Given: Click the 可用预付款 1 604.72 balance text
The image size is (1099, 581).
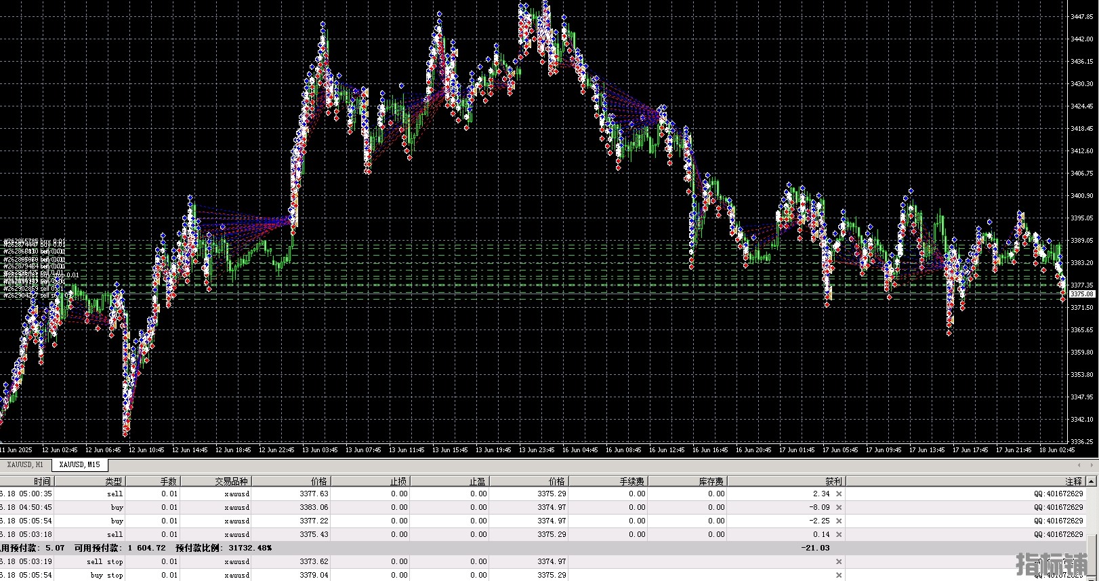Looking at the screenshot, I should point(119,548).
